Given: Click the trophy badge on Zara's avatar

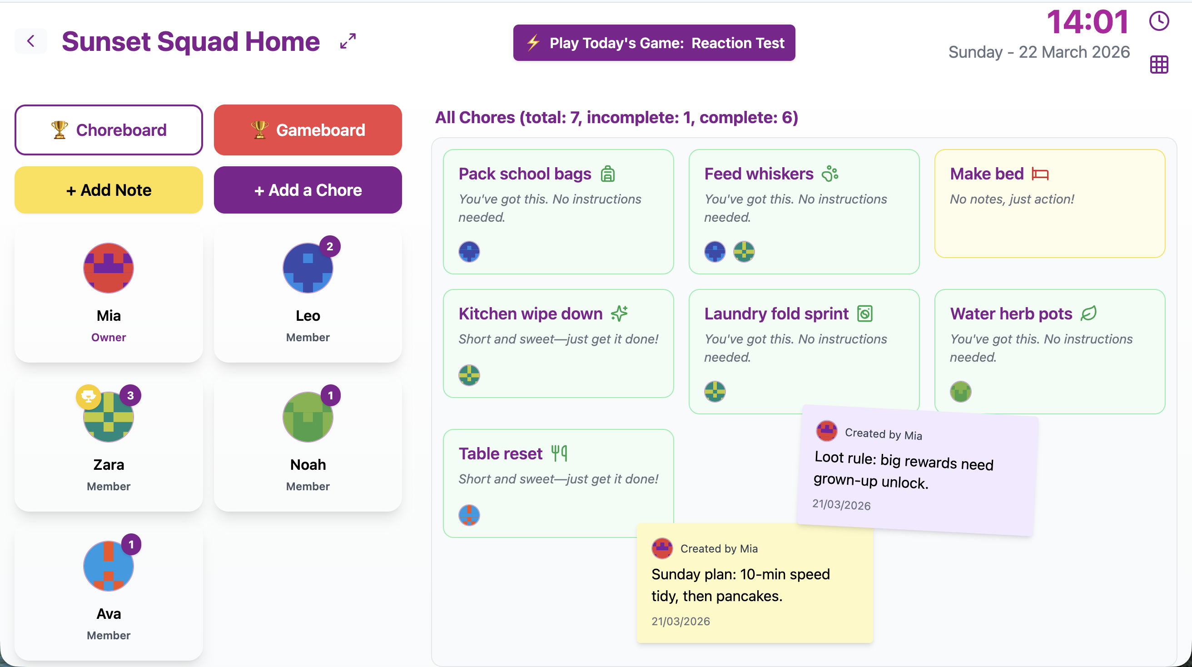Looking at the screenshot, I should coord(88,397).
